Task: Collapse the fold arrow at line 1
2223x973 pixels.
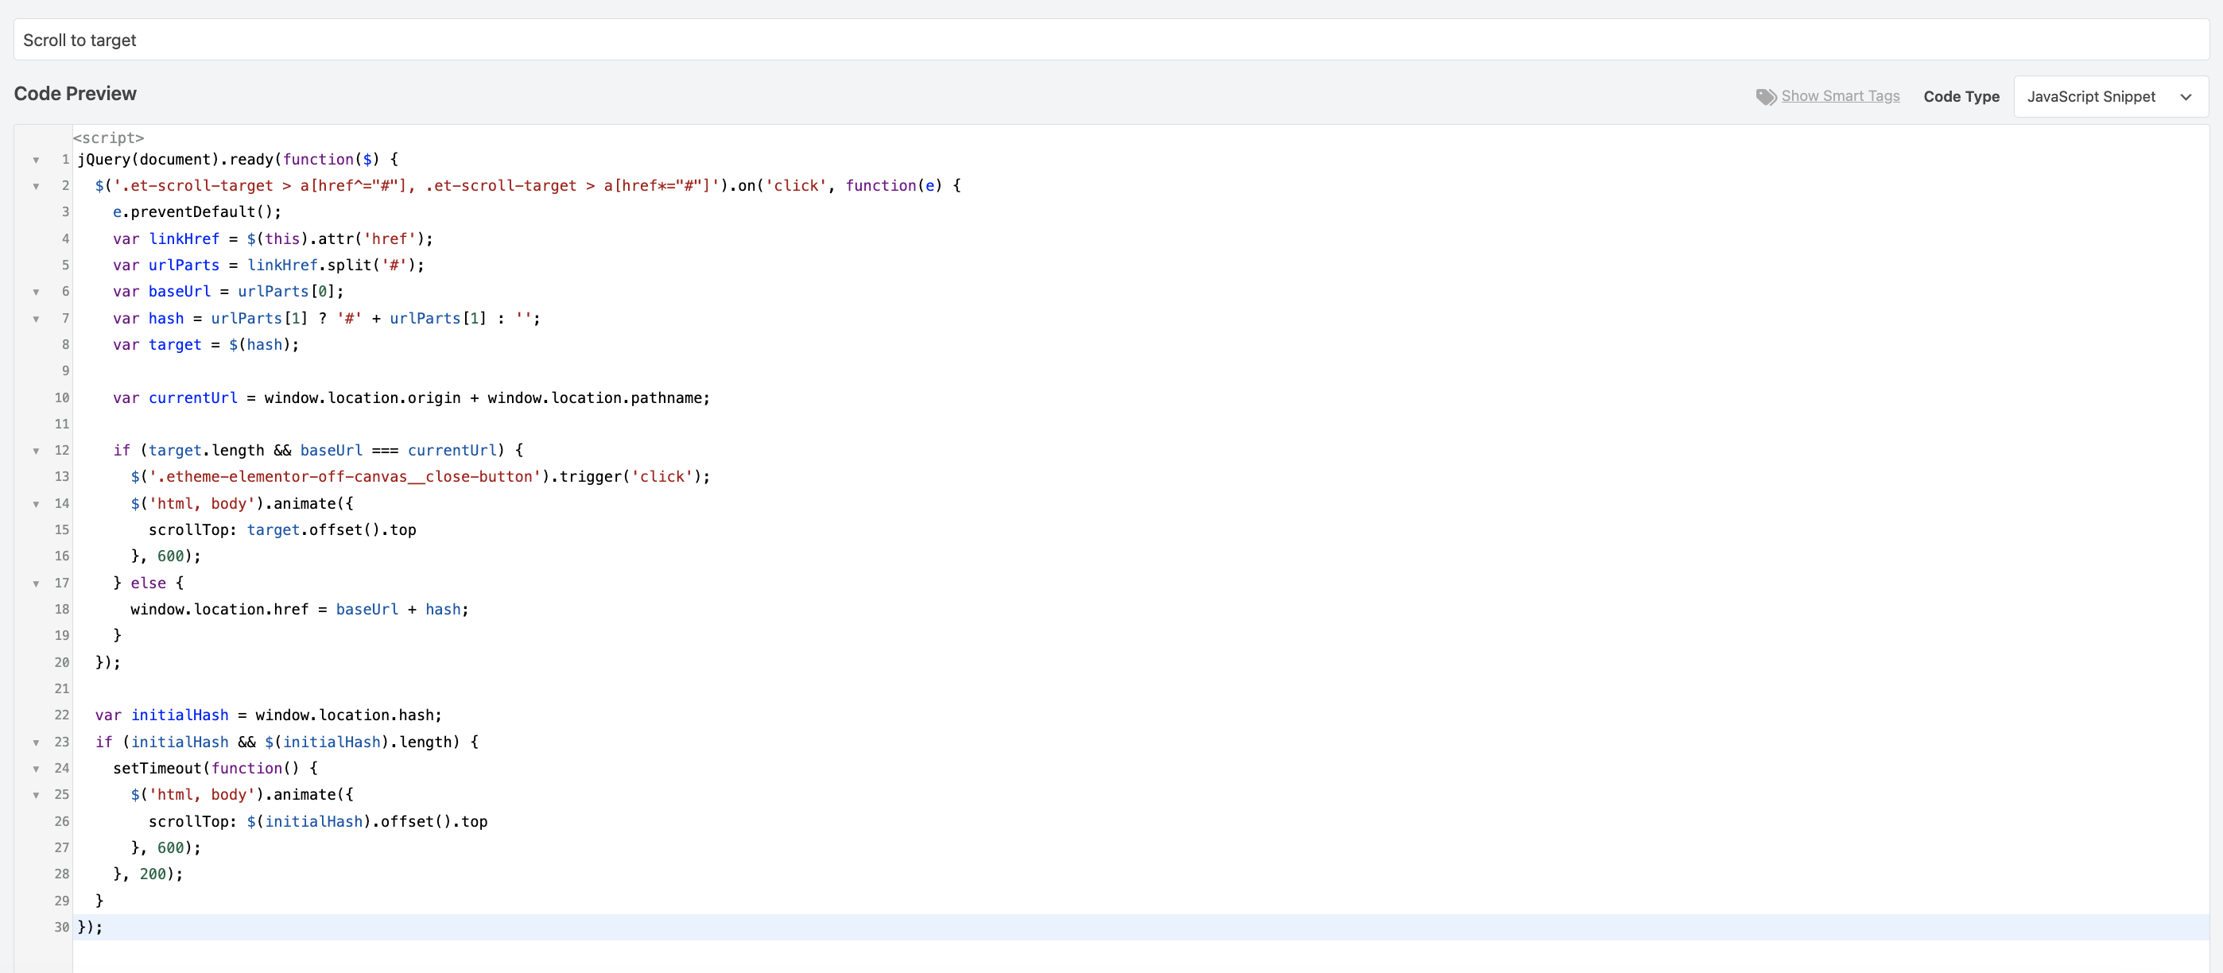Action: (x=37, y=160)
